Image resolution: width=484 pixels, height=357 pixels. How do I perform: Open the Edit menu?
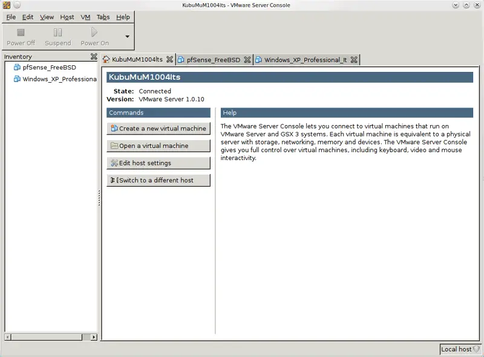coord(28,18)
